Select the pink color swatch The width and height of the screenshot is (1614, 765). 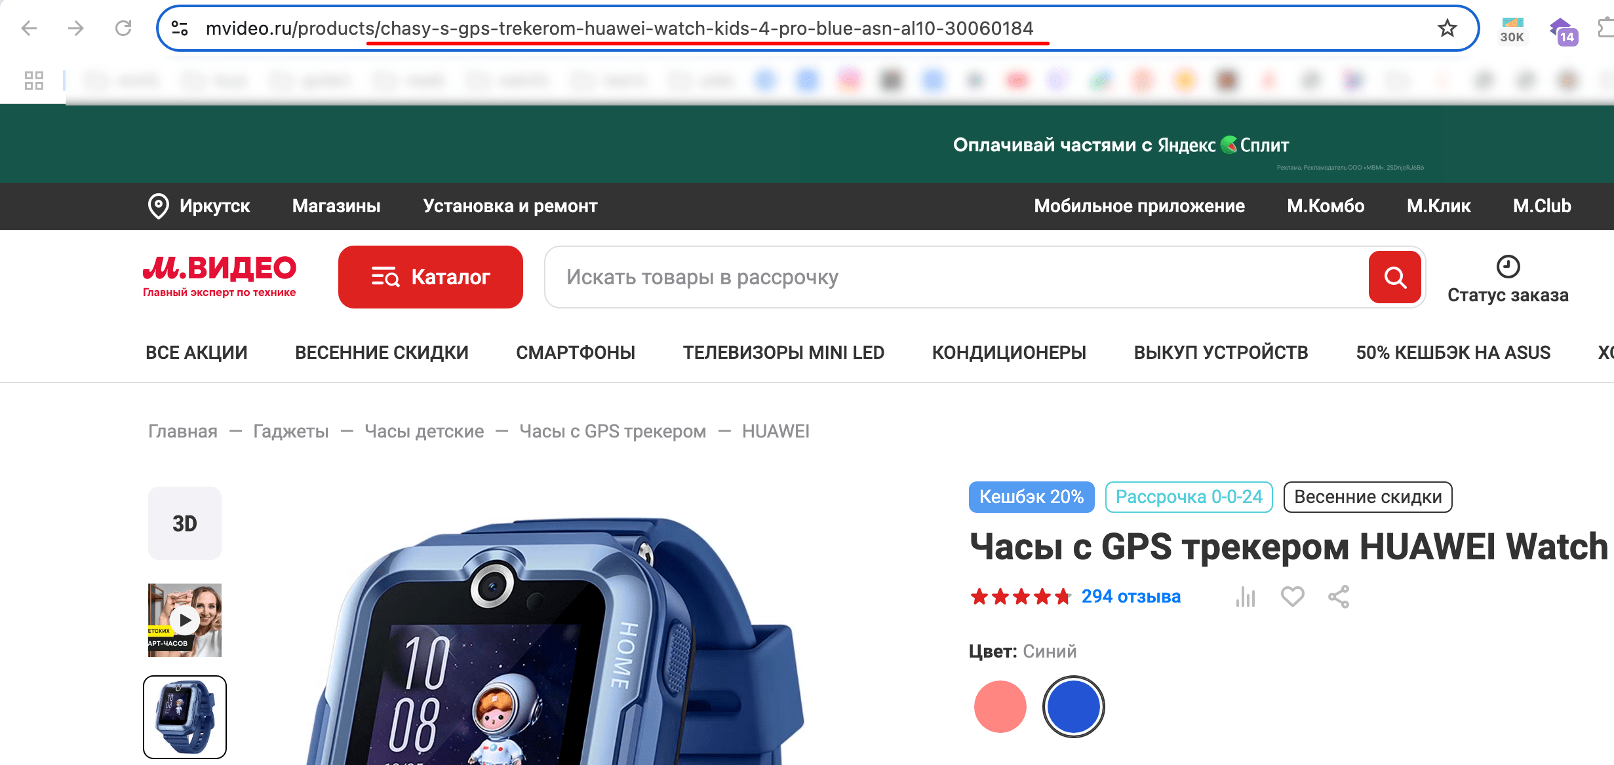1000,707
